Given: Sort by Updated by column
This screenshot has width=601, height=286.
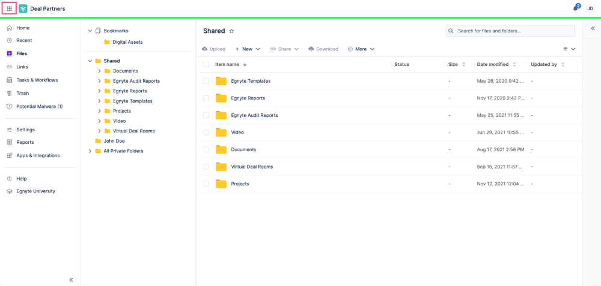Looking at the screenshot, I should coord(548,64).
